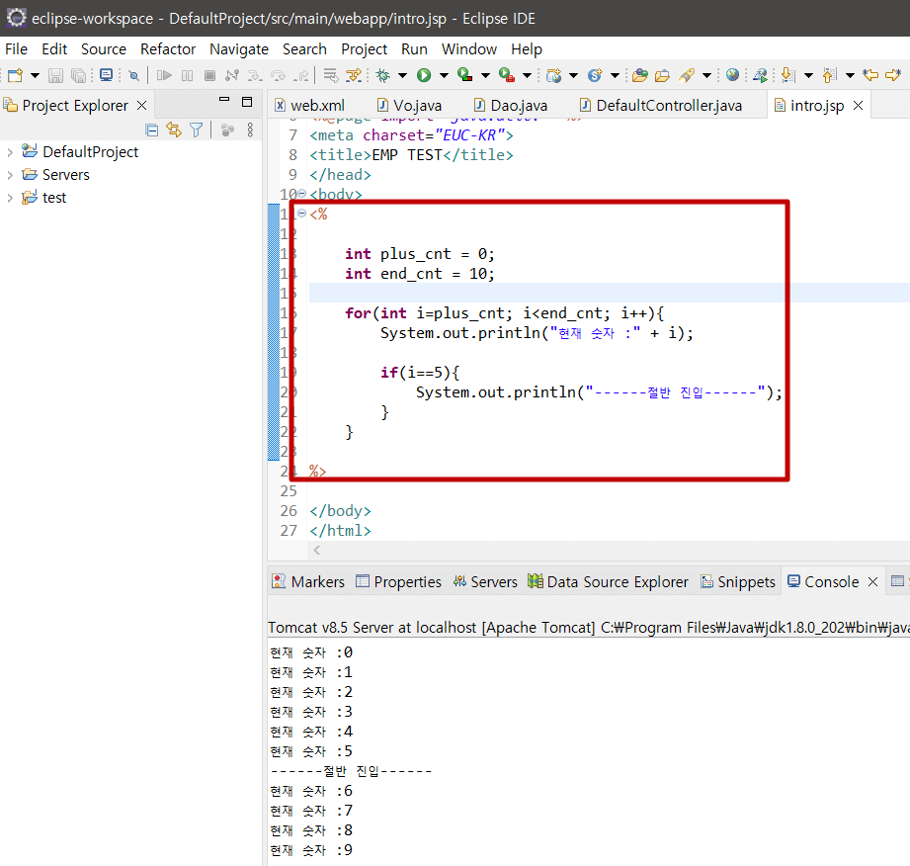910x866 pixels.
Task: Click the Step Into icon
Action: 255,75
